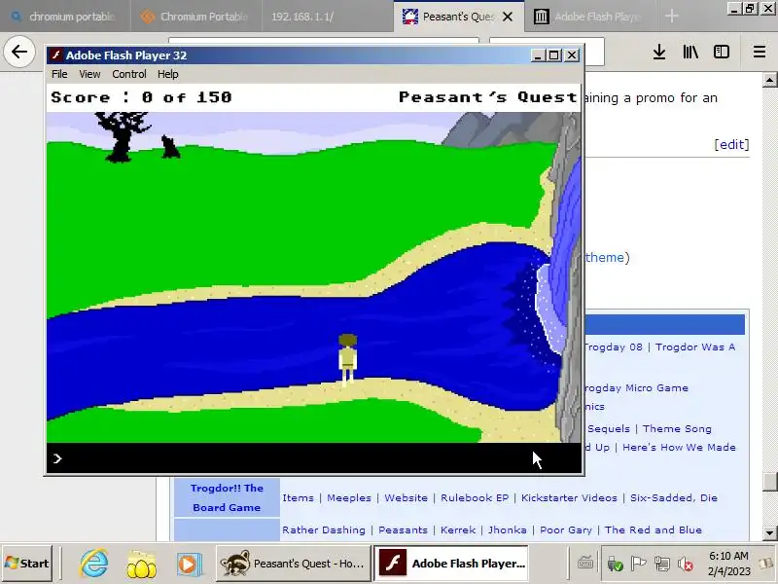
Task: Open the theme link on the wiki page
Action: 604,257
